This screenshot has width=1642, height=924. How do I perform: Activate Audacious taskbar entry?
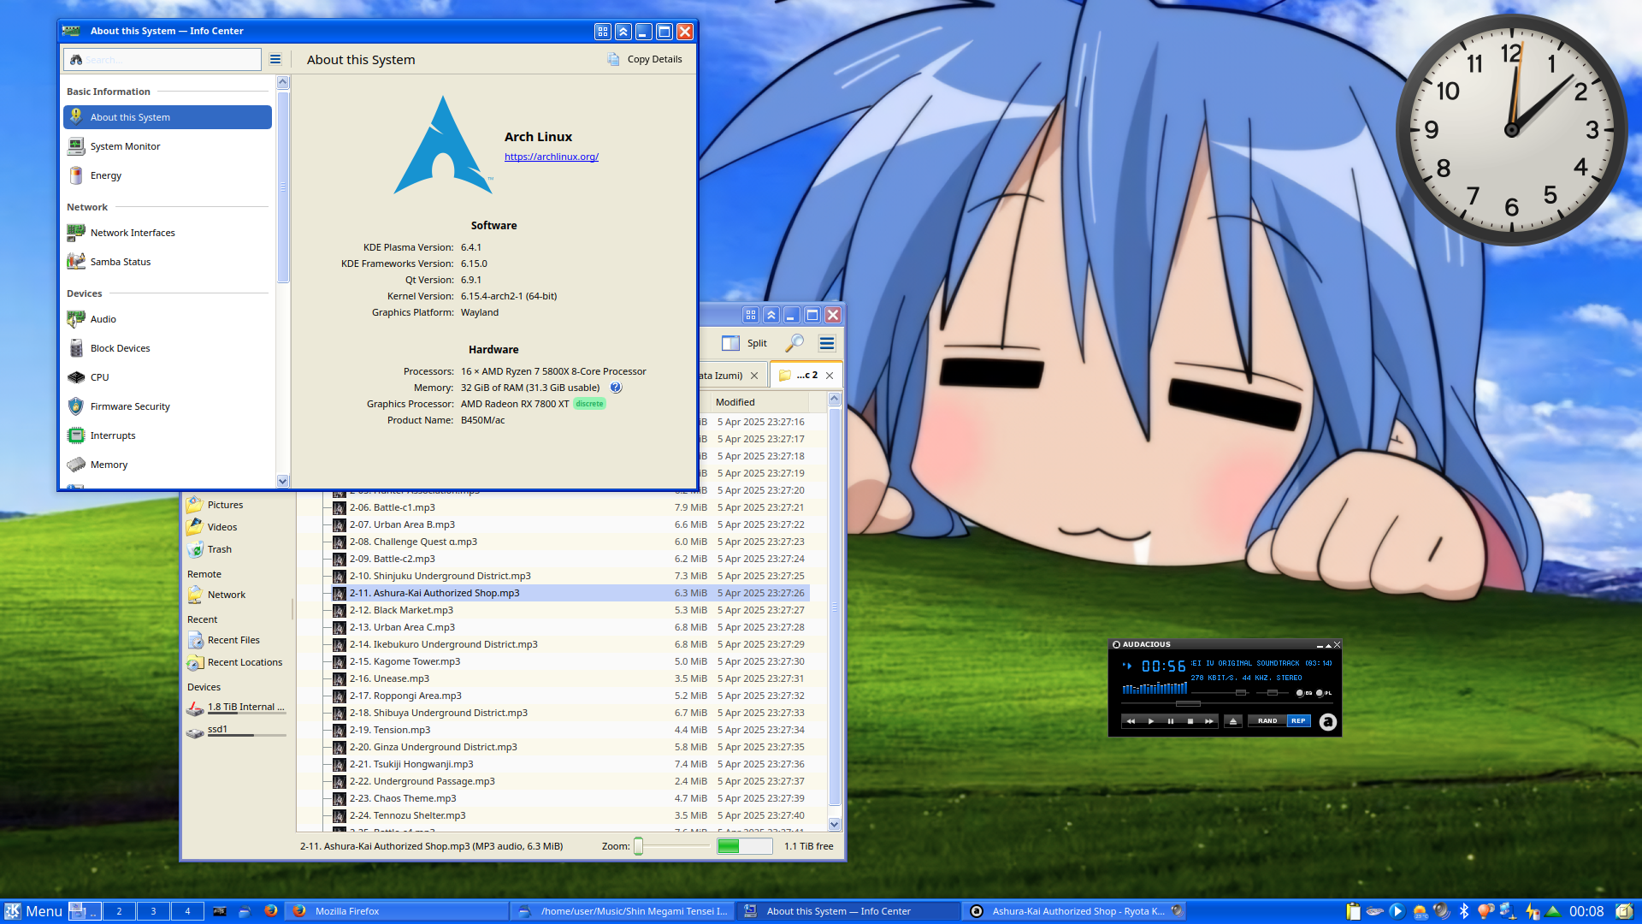(1076, 911)
